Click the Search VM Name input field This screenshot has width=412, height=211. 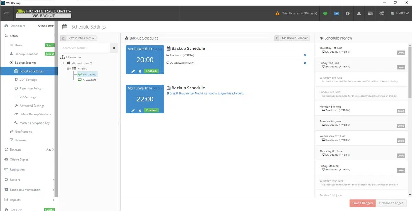(84, 48)
